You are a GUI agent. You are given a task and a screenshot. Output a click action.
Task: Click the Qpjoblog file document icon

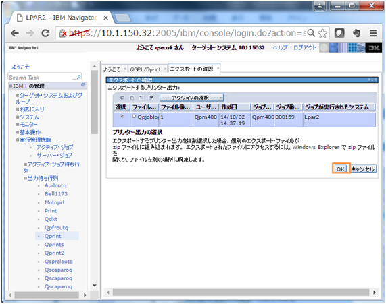[134, 116]
